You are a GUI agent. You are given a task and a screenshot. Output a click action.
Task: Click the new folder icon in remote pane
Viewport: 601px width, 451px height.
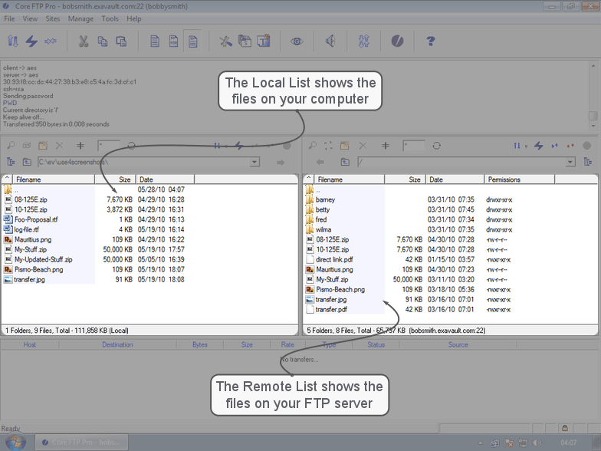(345, 146)
